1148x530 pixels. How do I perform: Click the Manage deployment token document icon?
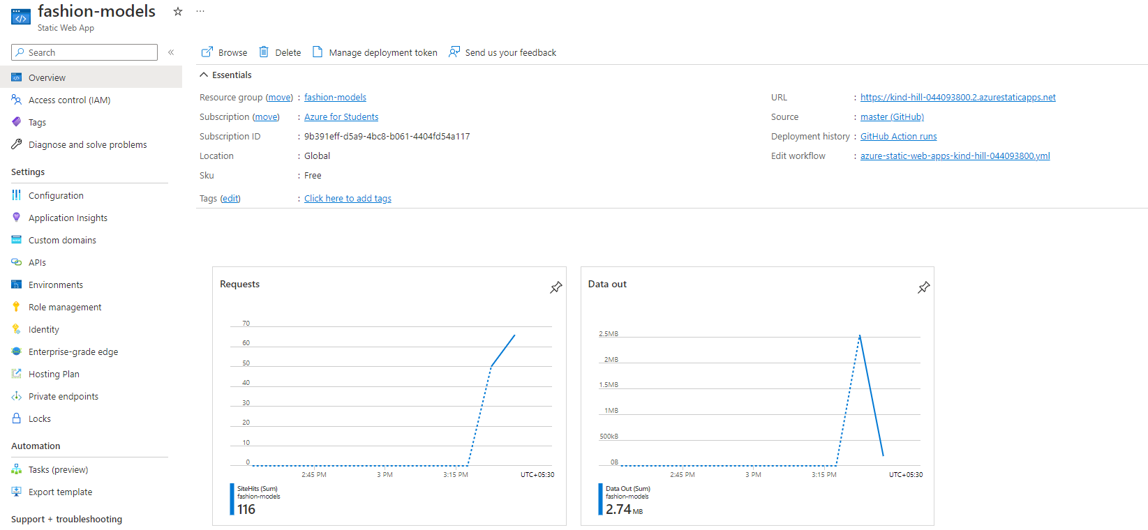[x=318, y=52]
